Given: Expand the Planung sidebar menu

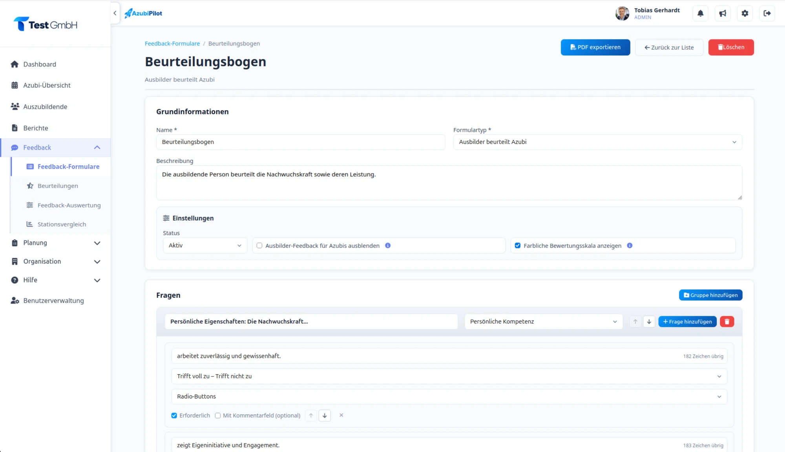Looking at the screenshot, I should click(55, 243).
